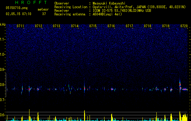The height and width of the screenshot is (121, 191).
Task: Click the 1.1 kHz frequency axis label
Action: point(2,39)
